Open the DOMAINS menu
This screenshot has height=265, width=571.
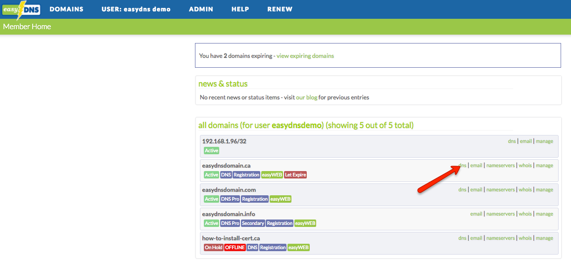[67, 9]
